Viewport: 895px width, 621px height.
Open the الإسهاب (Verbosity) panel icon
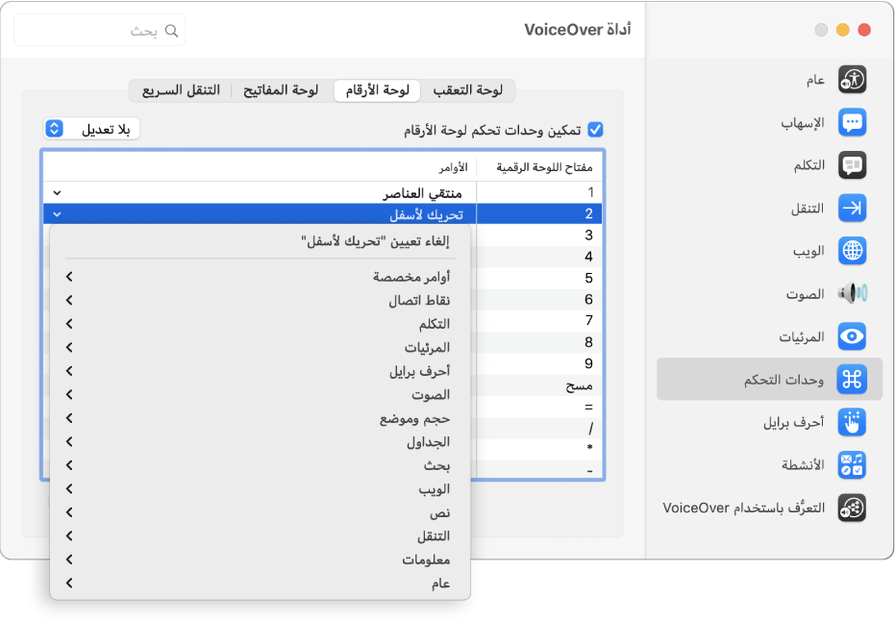click(x=851, y=122)
